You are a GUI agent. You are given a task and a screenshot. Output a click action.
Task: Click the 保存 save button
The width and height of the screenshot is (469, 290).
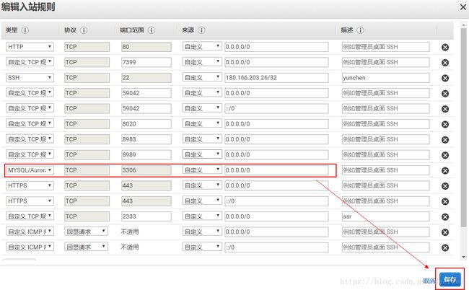(x=450, y=279)
